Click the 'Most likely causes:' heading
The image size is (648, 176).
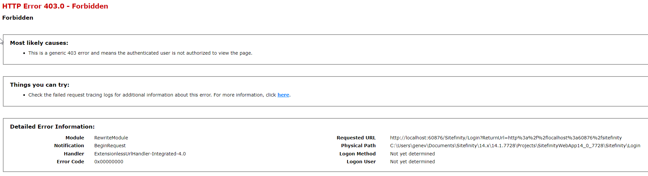[39, 43]
